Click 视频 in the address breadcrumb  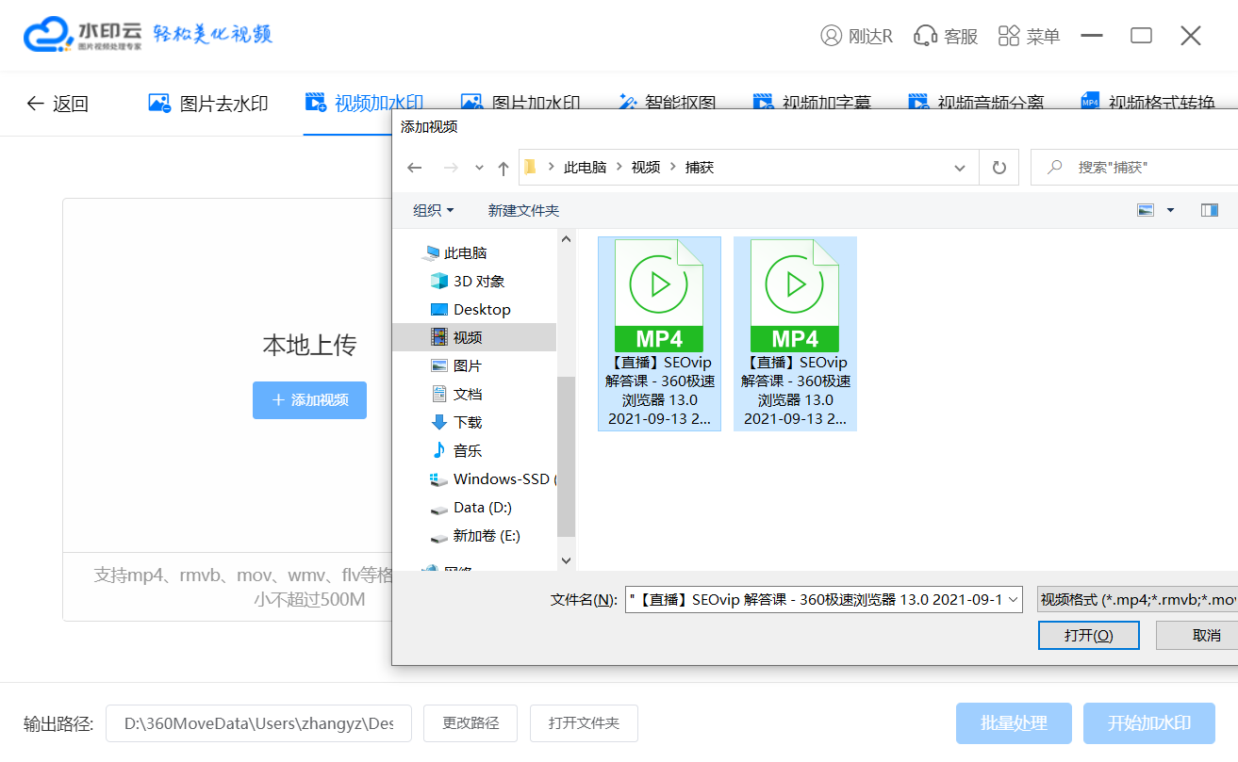click(x=646, y=168)
